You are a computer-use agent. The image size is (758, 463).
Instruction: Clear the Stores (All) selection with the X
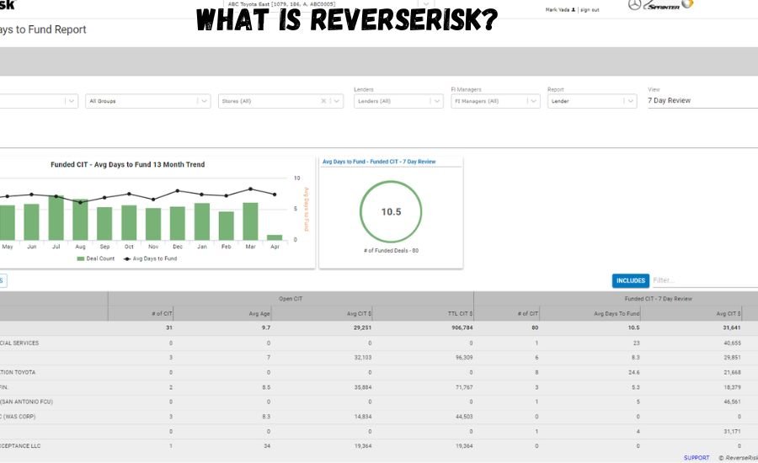click(323, 101)
